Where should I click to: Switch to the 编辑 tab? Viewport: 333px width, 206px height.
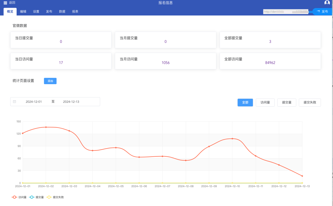[23, 12]
